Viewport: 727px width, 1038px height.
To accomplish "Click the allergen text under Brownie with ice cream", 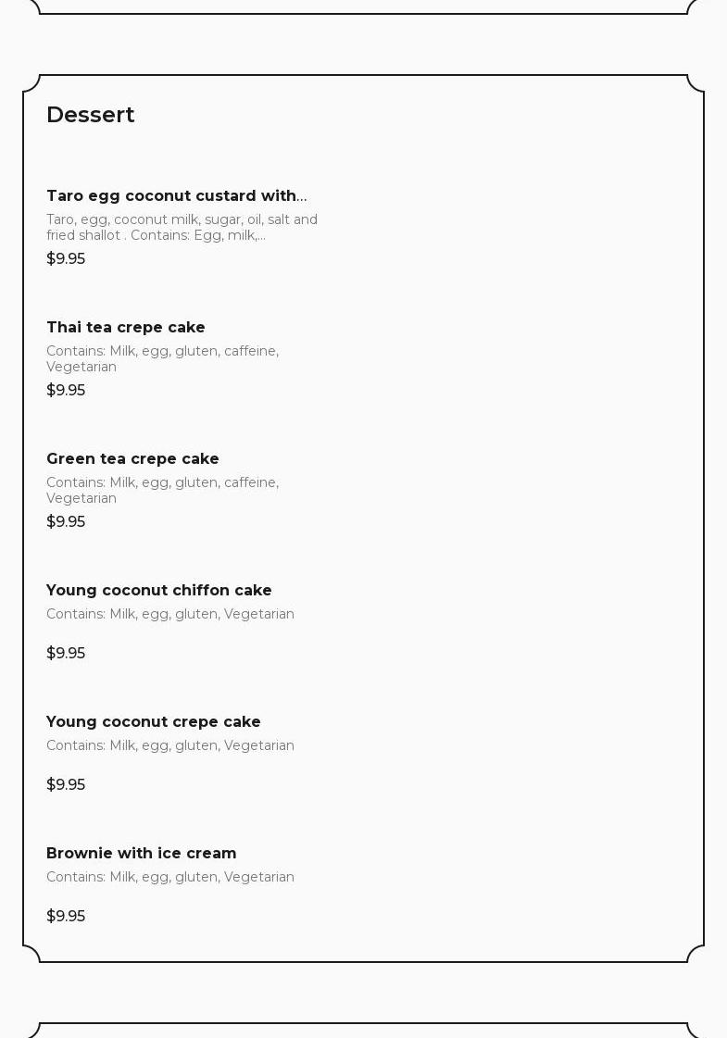I will [170, 878].
